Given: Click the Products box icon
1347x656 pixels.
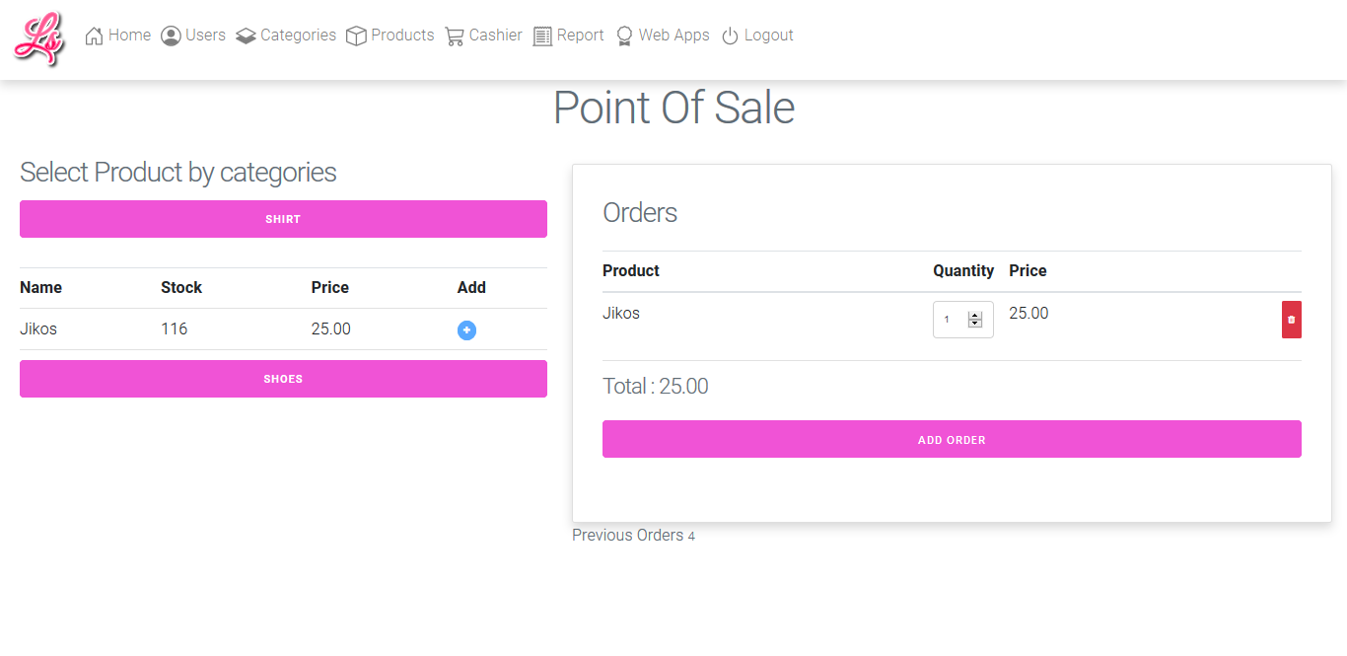Looking at the screenshot, I should point(356,36).
